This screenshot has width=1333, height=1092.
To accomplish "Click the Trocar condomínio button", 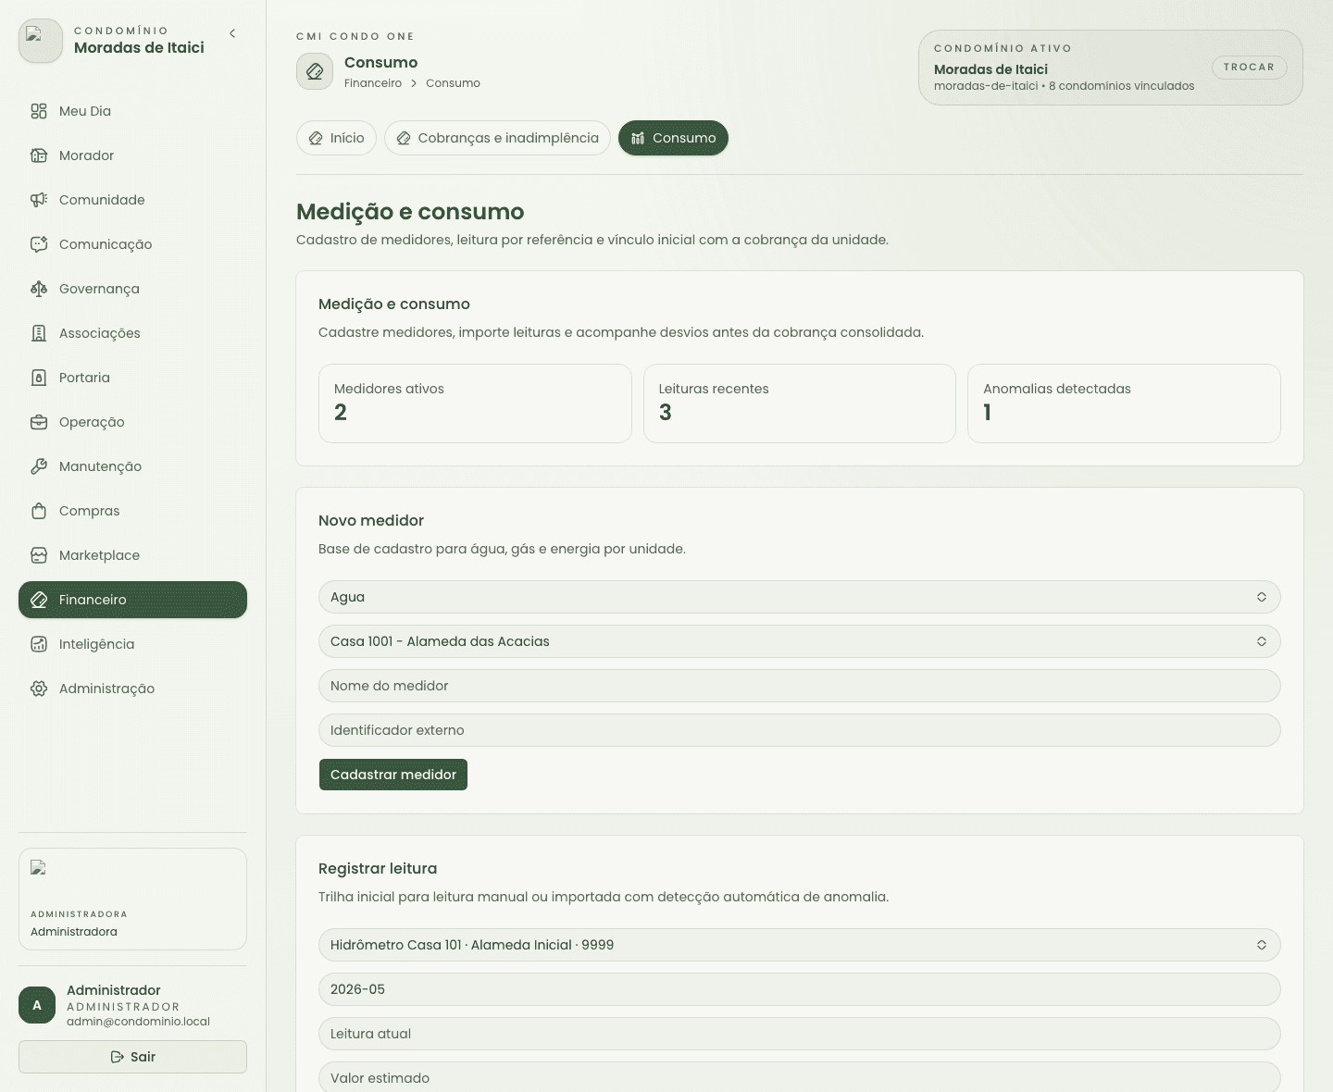I will (x=1249, y=67).
